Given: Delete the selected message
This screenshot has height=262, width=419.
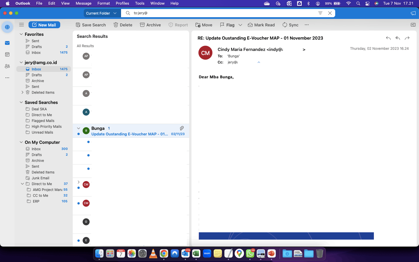Looking at the screenshot, I should click(x=123, y=25).
